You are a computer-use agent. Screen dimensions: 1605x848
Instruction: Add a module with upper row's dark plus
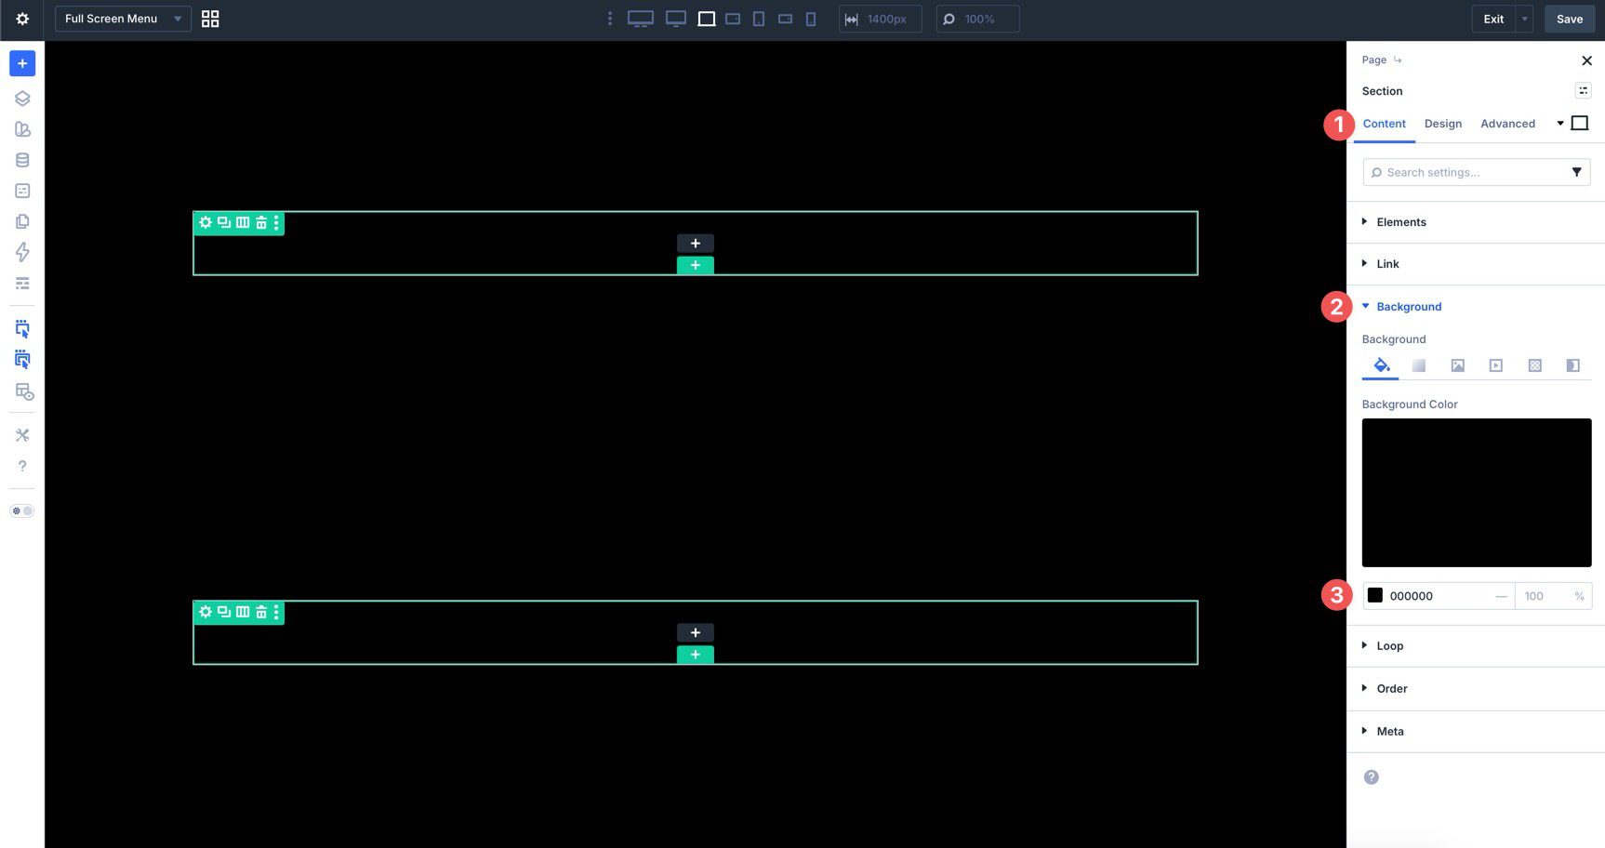[696, 243]
